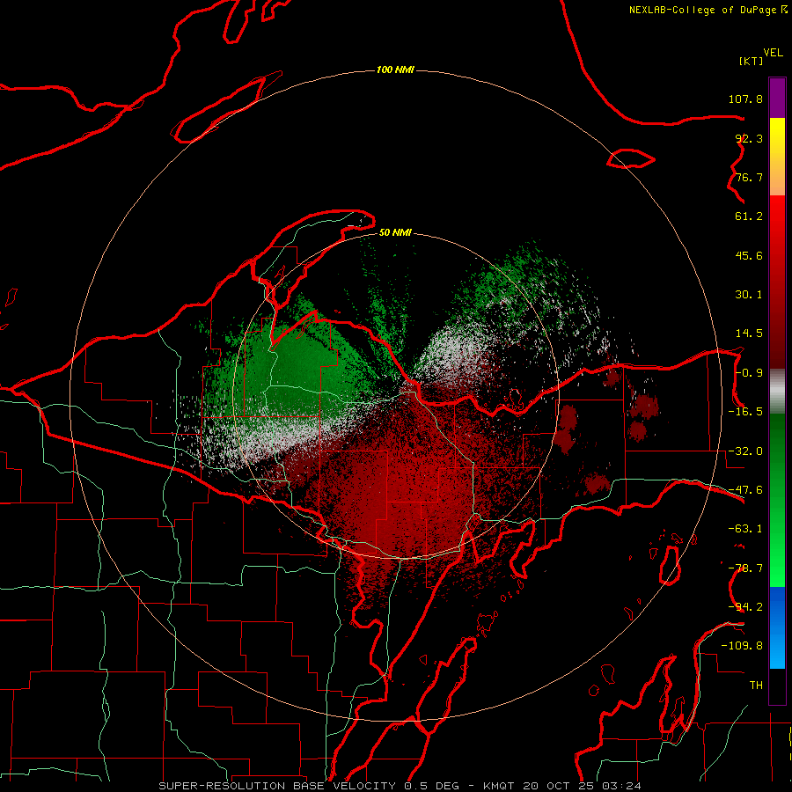Click the -94.2 legend value

(745, 607)
